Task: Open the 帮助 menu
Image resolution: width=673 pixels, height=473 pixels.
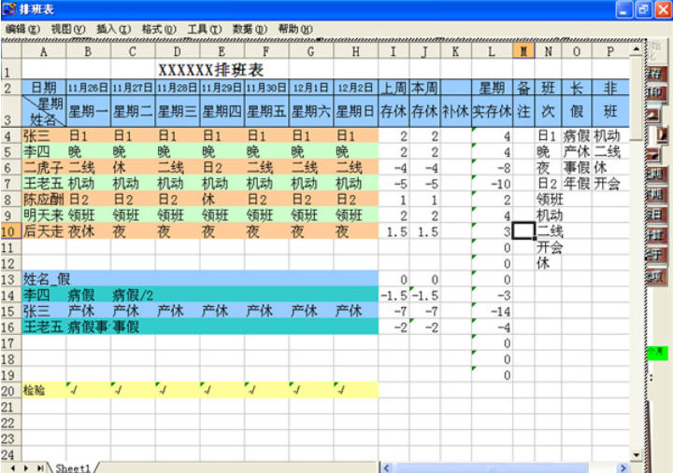Action: coord(294,29)
